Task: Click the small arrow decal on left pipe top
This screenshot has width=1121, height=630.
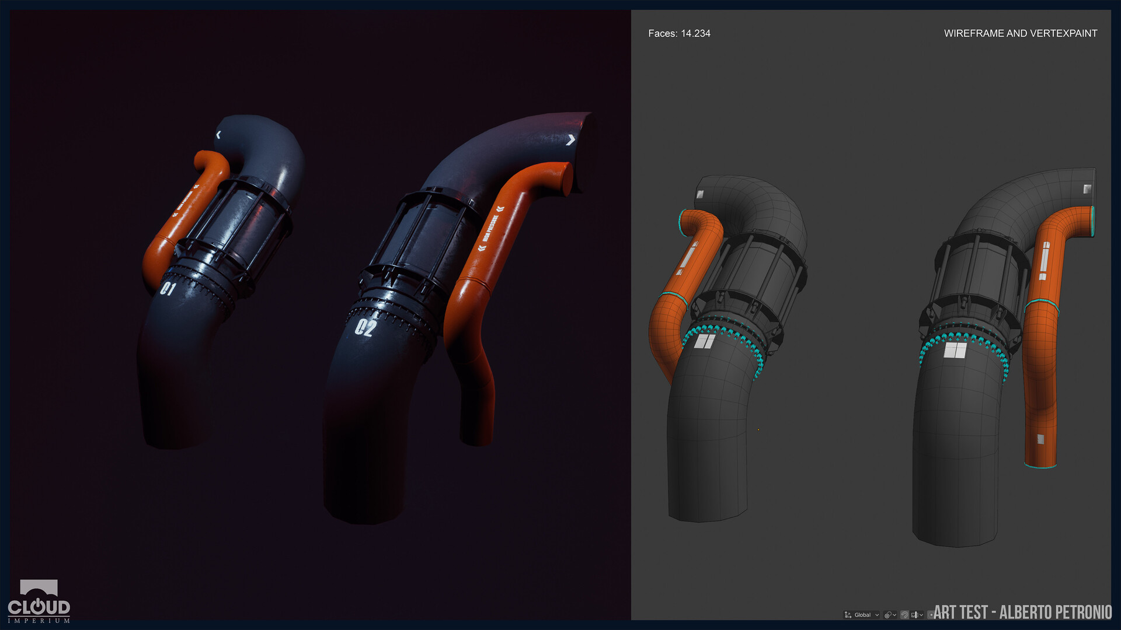Action: click(218, 135)
